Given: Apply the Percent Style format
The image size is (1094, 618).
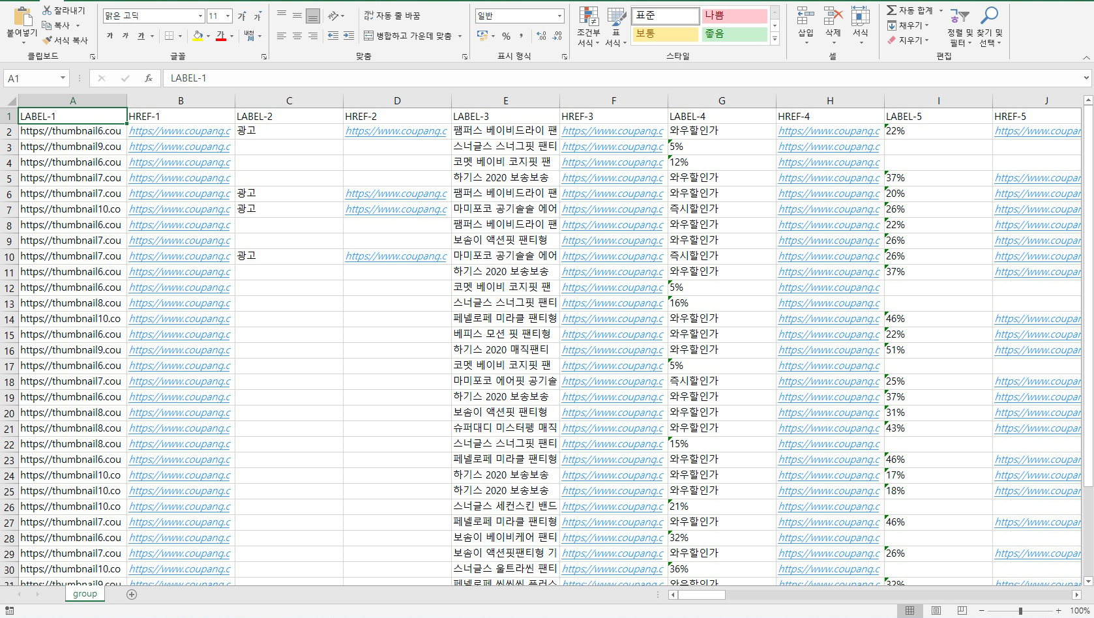Looking at the screenshot, I should click(507, 36).
